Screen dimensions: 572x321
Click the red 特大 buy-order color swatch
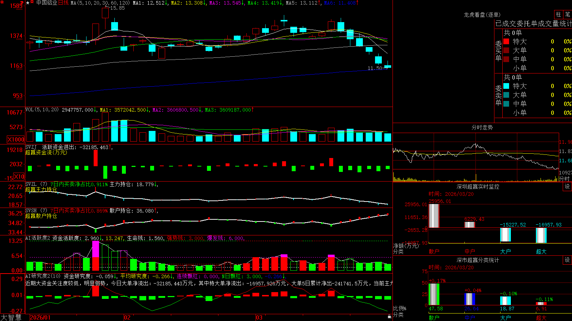coord(506,41)
